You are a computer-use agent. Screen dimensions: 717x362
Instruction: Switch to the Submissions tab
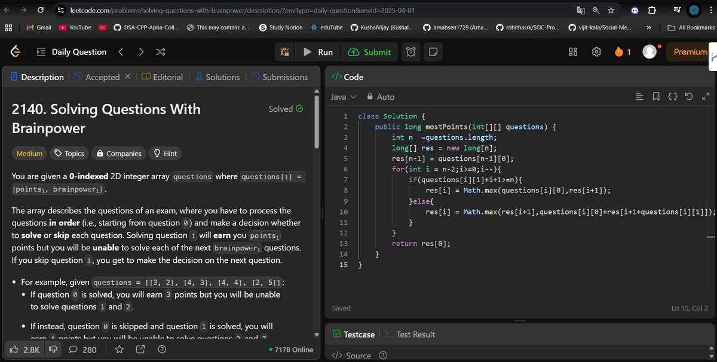click(x=279, y=77)
